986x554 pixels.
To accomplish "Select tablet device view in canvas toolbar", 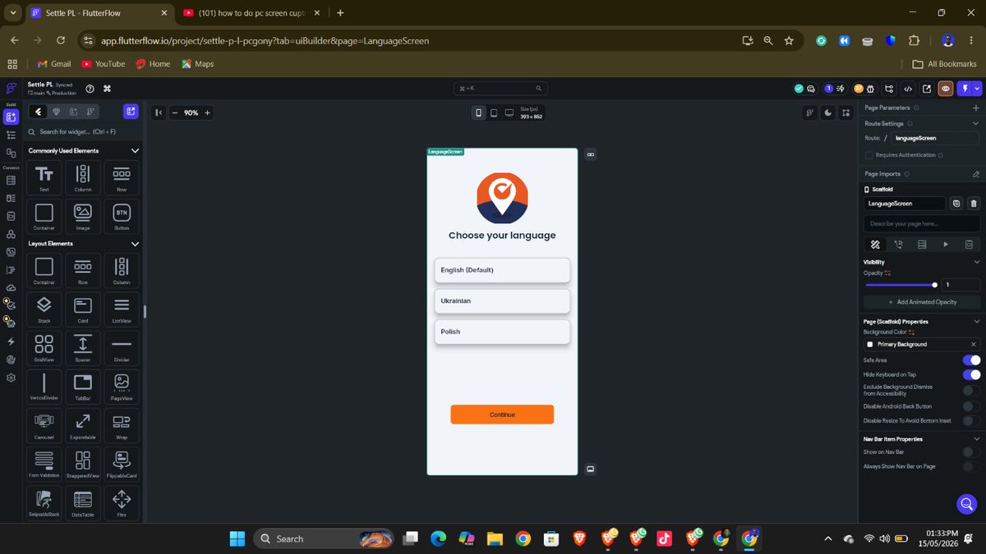I will click(494, 112).
